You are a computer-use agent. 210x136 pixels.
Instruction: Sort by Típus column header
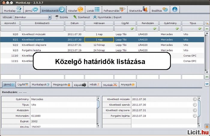(193, 23)
